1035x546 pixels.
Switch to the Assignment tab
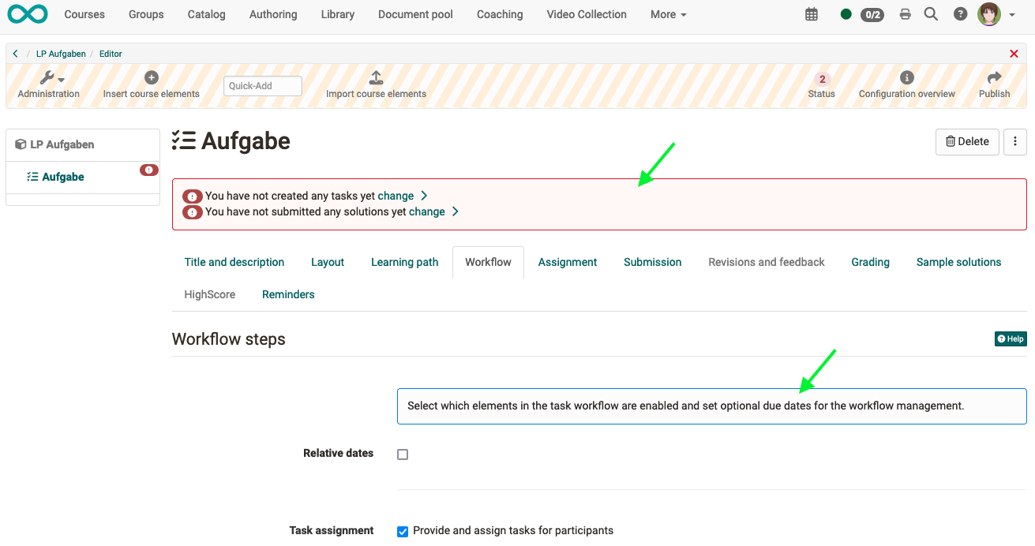pyautogui.click(x=568, y=262)
